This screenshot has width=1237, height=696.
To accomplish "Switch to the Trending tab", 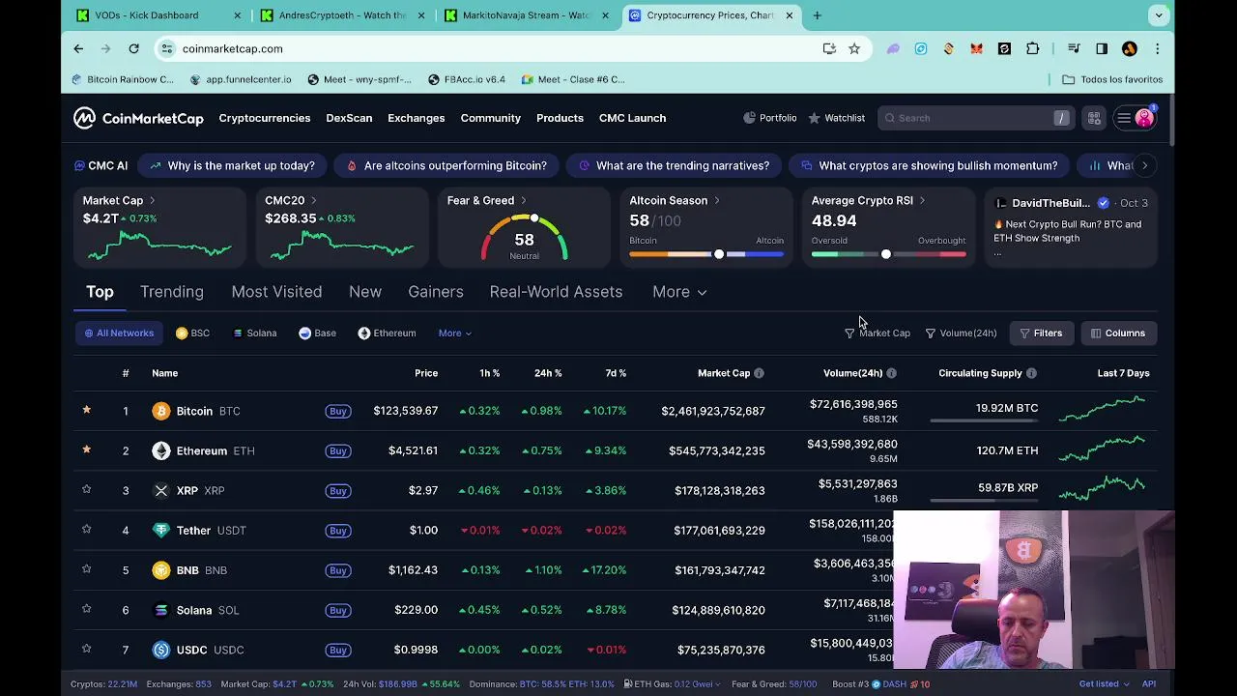I will point(172,292).
